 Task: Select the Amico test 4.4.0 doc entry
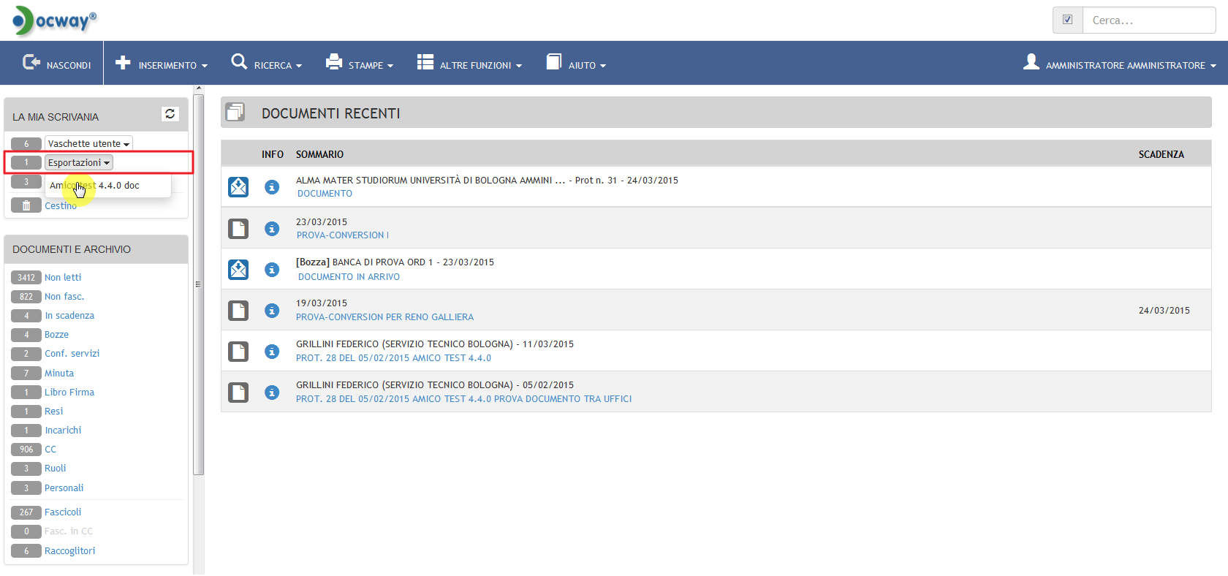point(95,186)
